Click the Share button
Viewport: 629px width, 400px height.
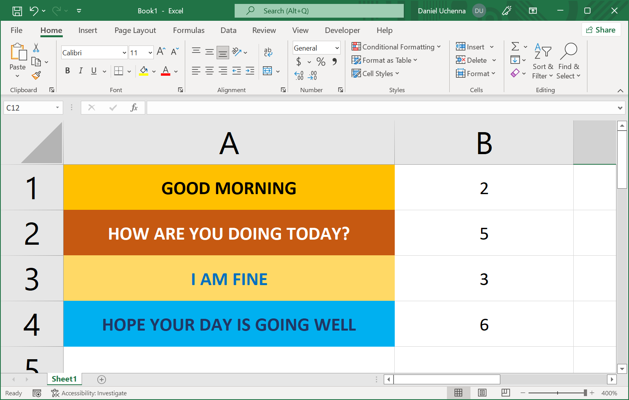coord(601,29)
